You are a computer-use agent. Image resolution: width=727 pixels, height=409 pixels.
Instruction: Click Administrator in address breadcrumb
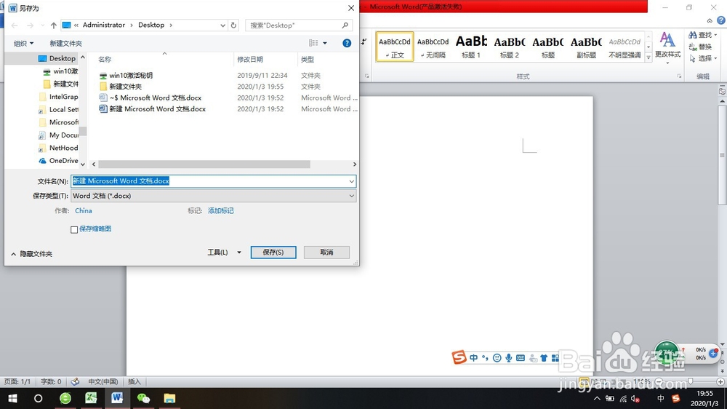click(x=104, y=25)
